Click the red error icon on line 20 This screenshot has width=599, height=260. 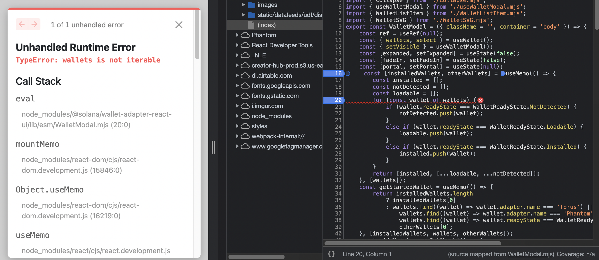click(x=481, y=100)
